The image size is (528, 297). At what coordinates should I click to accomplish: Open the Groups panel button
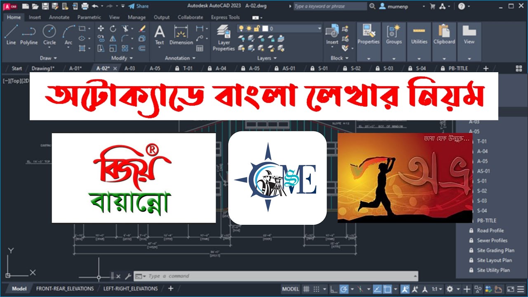pyautogui.click(x=394, y=41)
